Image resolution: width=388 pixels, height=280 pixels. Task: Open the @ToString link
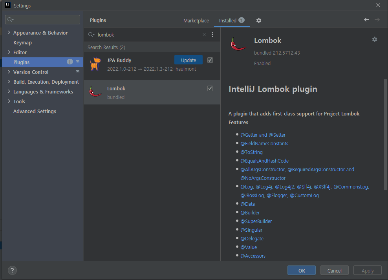[x=251, y=152]
